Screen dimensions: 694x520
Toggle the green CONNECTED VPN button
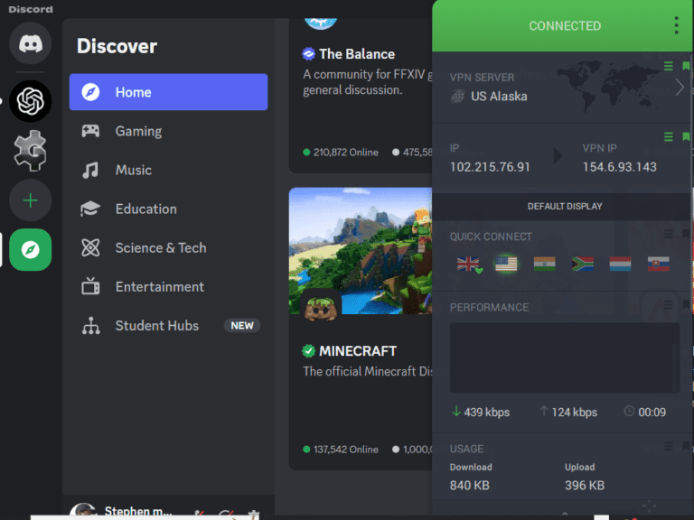point(565,25)
